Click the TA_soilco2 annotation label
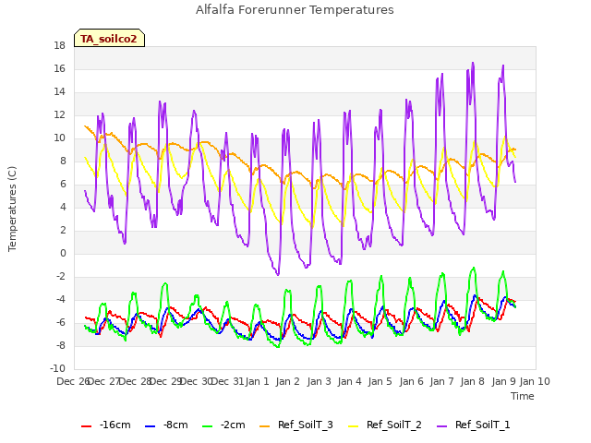Screen dimensions: 591x443 [x=109, y=39]
